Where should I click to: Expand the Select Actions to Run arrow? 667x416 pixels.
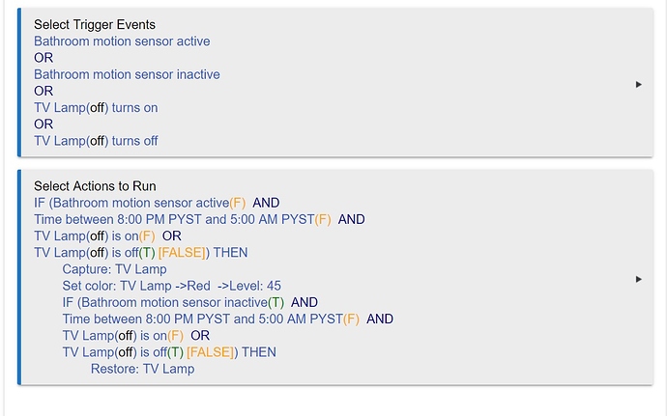pos(639,279)
